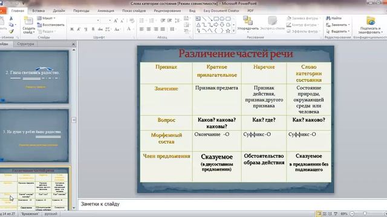Click the Создать слайд new slide icon

pos(28,21)
